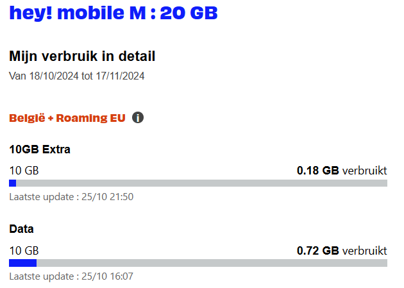The image size is (404, 288).
Task: Click the blue filled part of Data bar
Action: pyautogui.click(x=22, y=263)
